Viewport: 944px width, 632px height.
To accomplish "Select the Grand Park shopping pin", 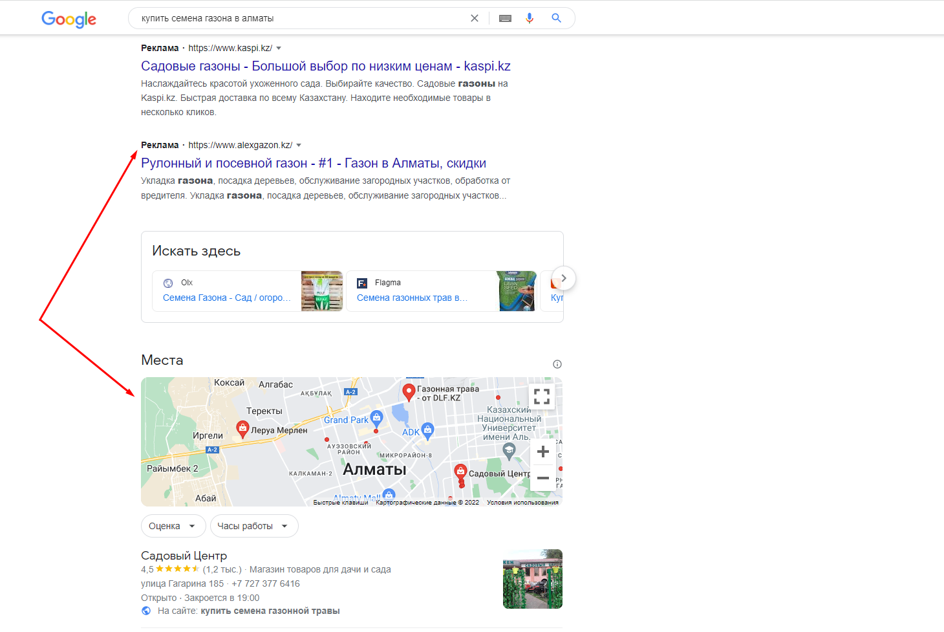I will (376, 418).
